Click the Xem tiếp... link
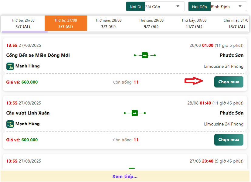Viewport: 251px width, 182px height. (x=125, y=177)
